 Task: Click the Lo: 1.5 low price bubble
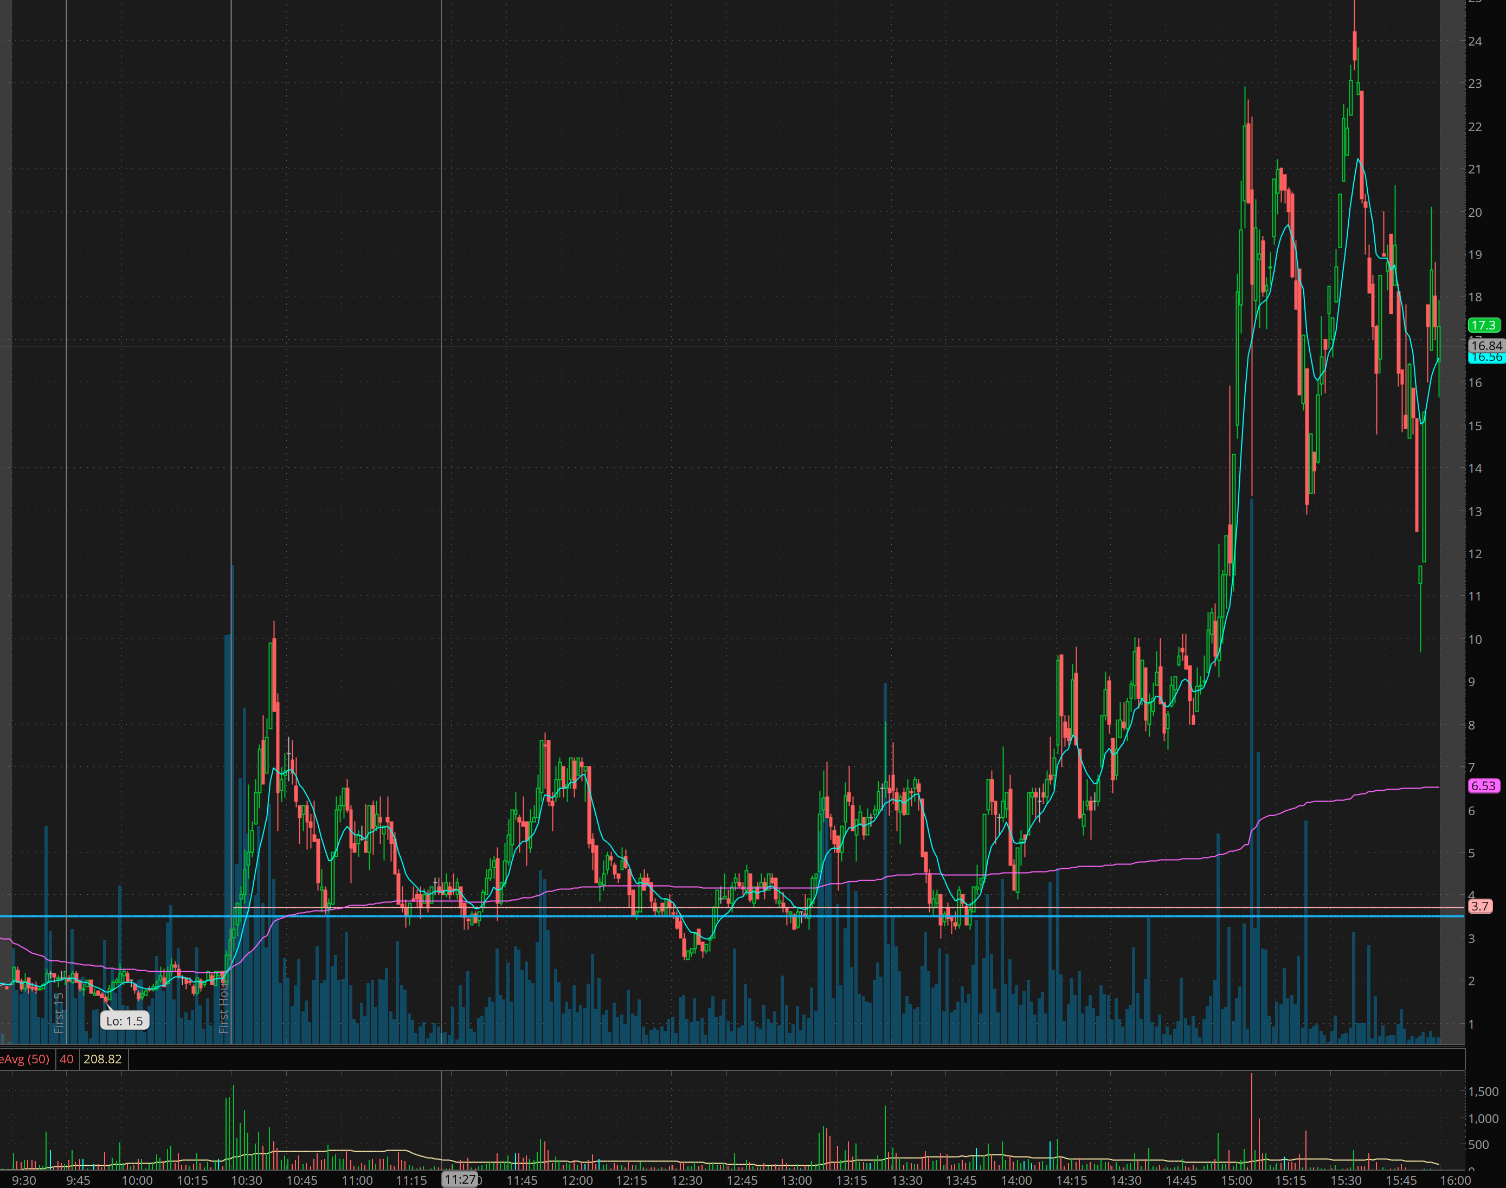pos(125,1021)
